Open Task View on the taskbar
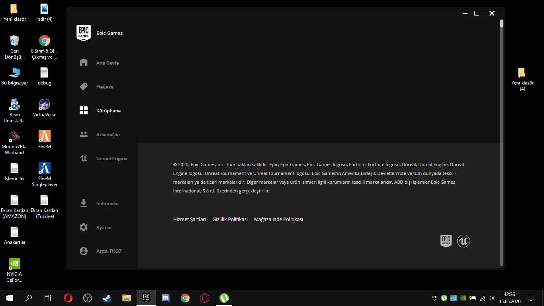544x306 pixels. pos(48,298)
